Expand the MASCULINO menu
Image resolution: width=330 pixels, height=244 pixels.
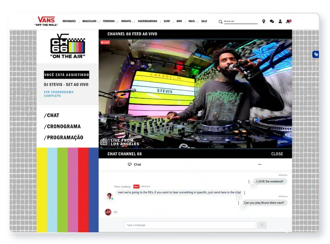coord(90,21)
